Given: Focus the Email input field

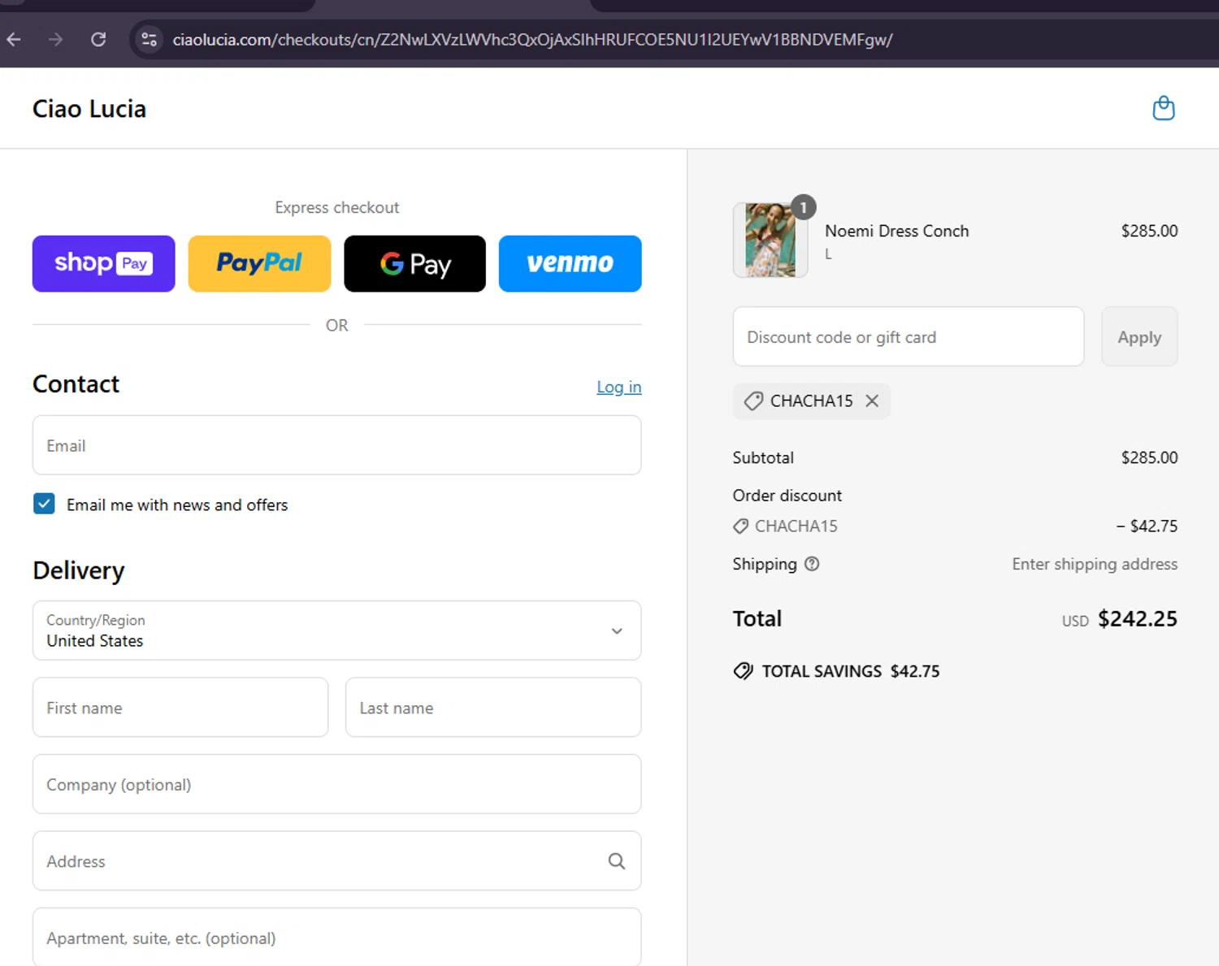Looking at the screenshot, I should click(x=336, y=445).
